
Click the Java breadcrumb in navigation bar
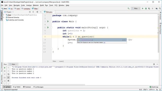tap(4, 9)
